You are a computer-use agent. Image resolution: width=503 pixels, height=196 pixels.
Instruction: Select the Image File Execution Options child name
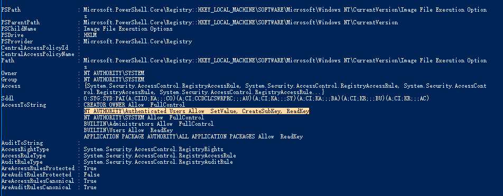[x=128, y=29]
